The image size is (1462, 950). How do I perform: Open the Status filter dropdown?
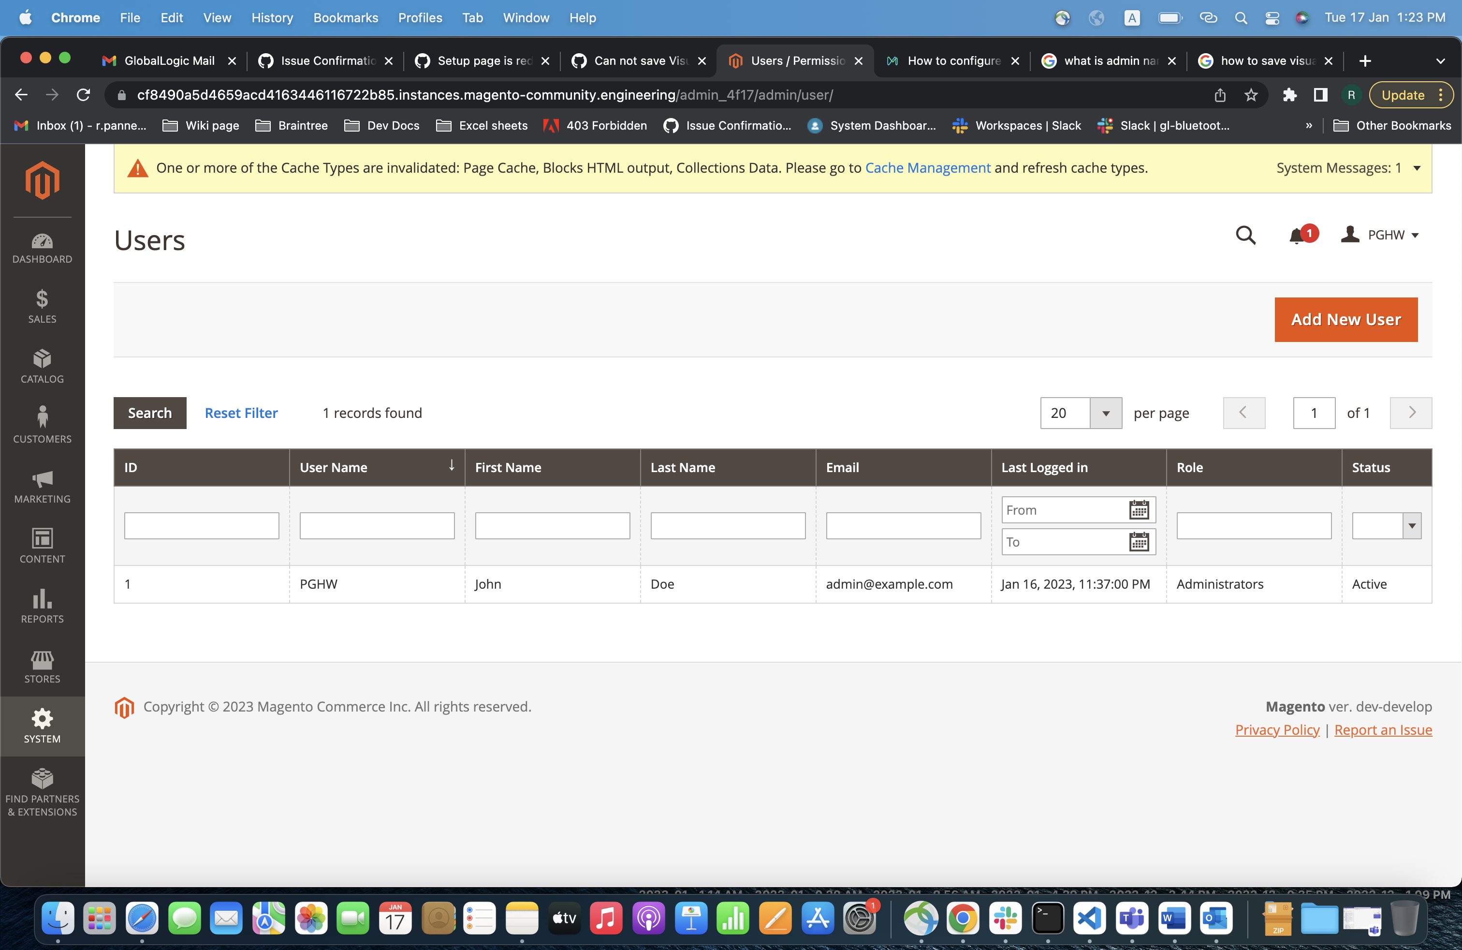point(1411,525)
